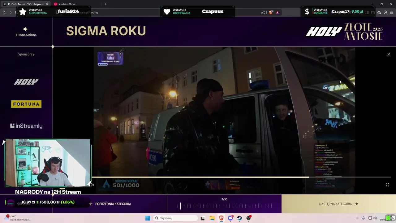Click the AMAR promo thumbnail in the video
This screenshot has width=396, height=223.
tap(110, 58)
